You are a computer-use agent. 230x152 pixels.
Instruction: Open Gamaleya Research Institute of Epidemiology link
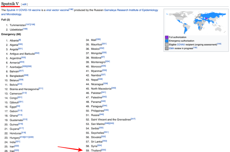131,10
